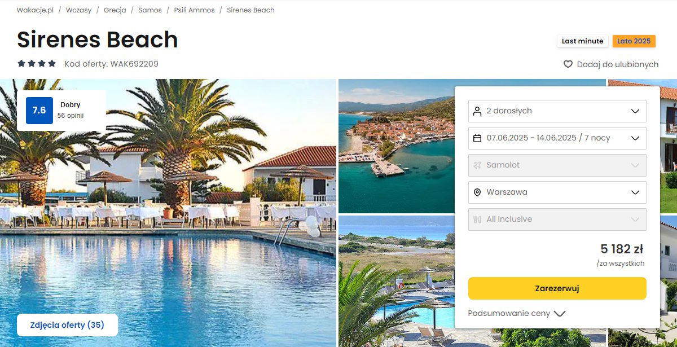Click the calendar icon in date field

coord(477,138)
